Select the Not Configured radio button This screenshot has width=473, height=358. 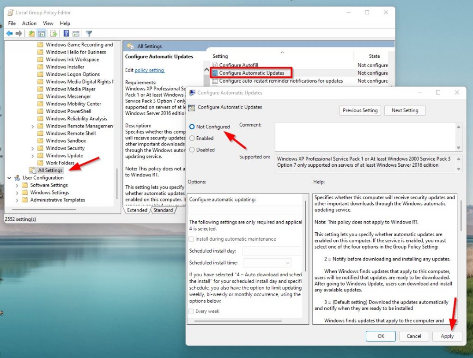pos(192,127)
